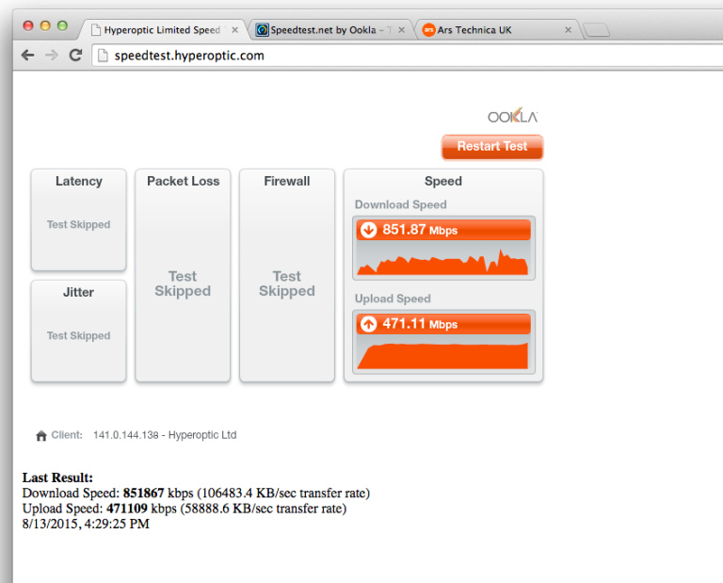The height and width of the screenshot is (583, 723).
Task: Click the browser forward arrow
Action: pos(52,56)
